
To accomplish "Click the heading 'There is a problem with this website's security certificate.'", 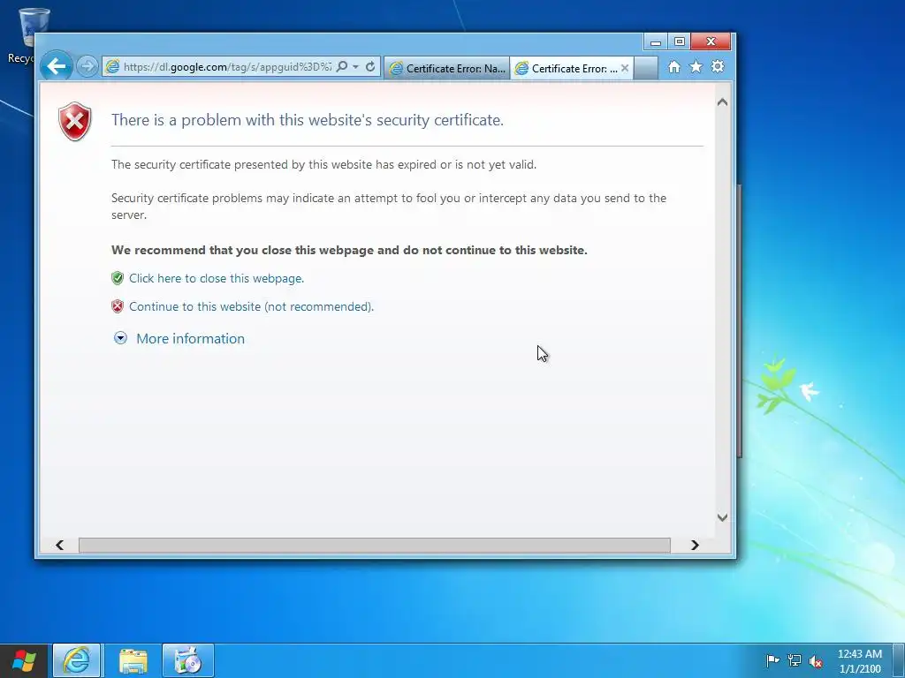I will pyautogui.click(x=308, y=120).
